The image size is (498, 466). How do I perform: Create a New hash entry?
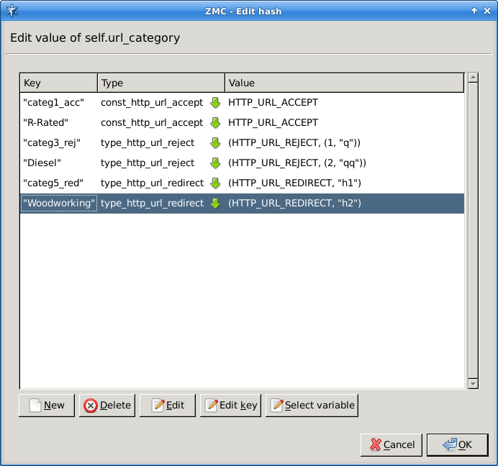(x=47, y=406)
